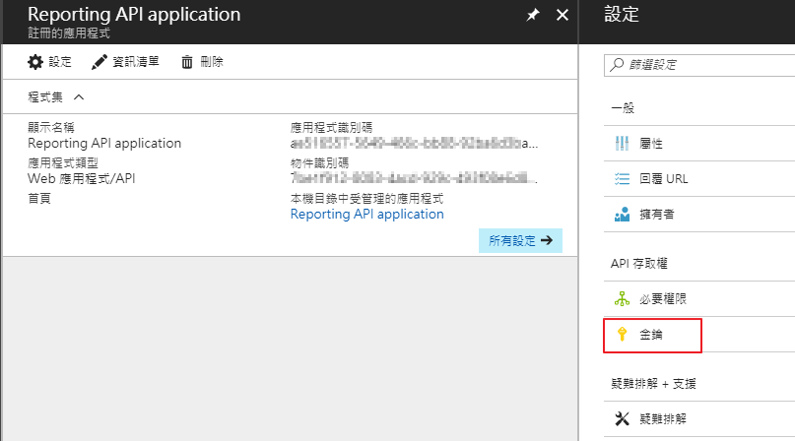Close the Reporting API application blade
The width and height of the screenshot is (795, 441).
click(x=563, y=15)
